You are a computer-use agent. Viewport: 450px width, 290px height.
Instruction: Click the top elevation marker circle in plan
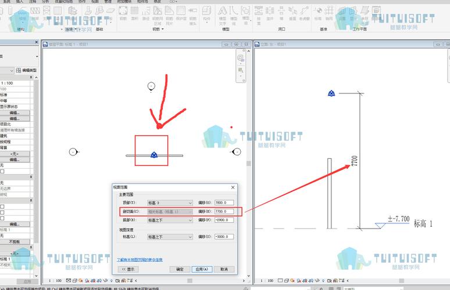[151, 86]
